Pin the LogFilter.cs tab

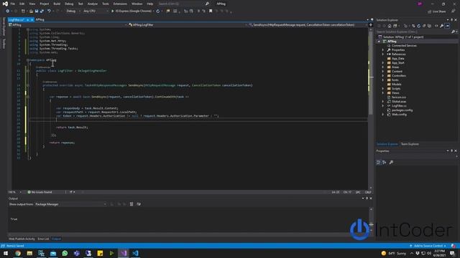coord(27,19)
